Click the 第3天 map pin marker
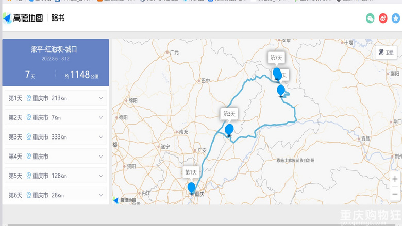The image size is (402, 226). tap(229, 130)
